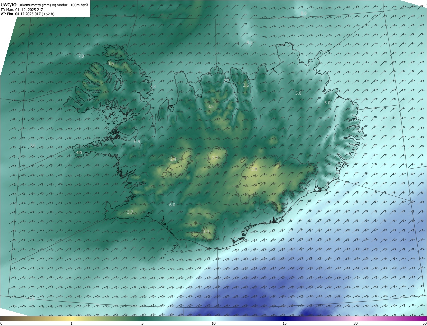
Task: Click the 0 tick on the colour scale
Action: pyautogui.click(x=1, y=323)
